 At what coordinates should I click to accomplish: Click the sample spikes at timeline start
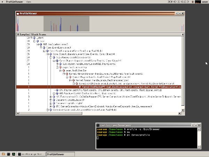pyautogui.click(x=17, y=24)
